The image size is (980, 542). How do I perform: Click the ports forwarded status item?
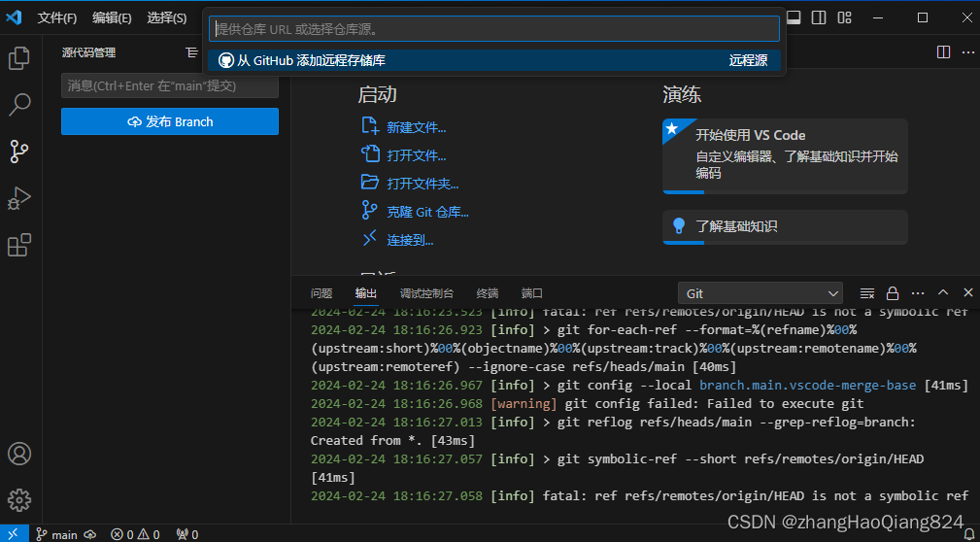click(187, 534)
